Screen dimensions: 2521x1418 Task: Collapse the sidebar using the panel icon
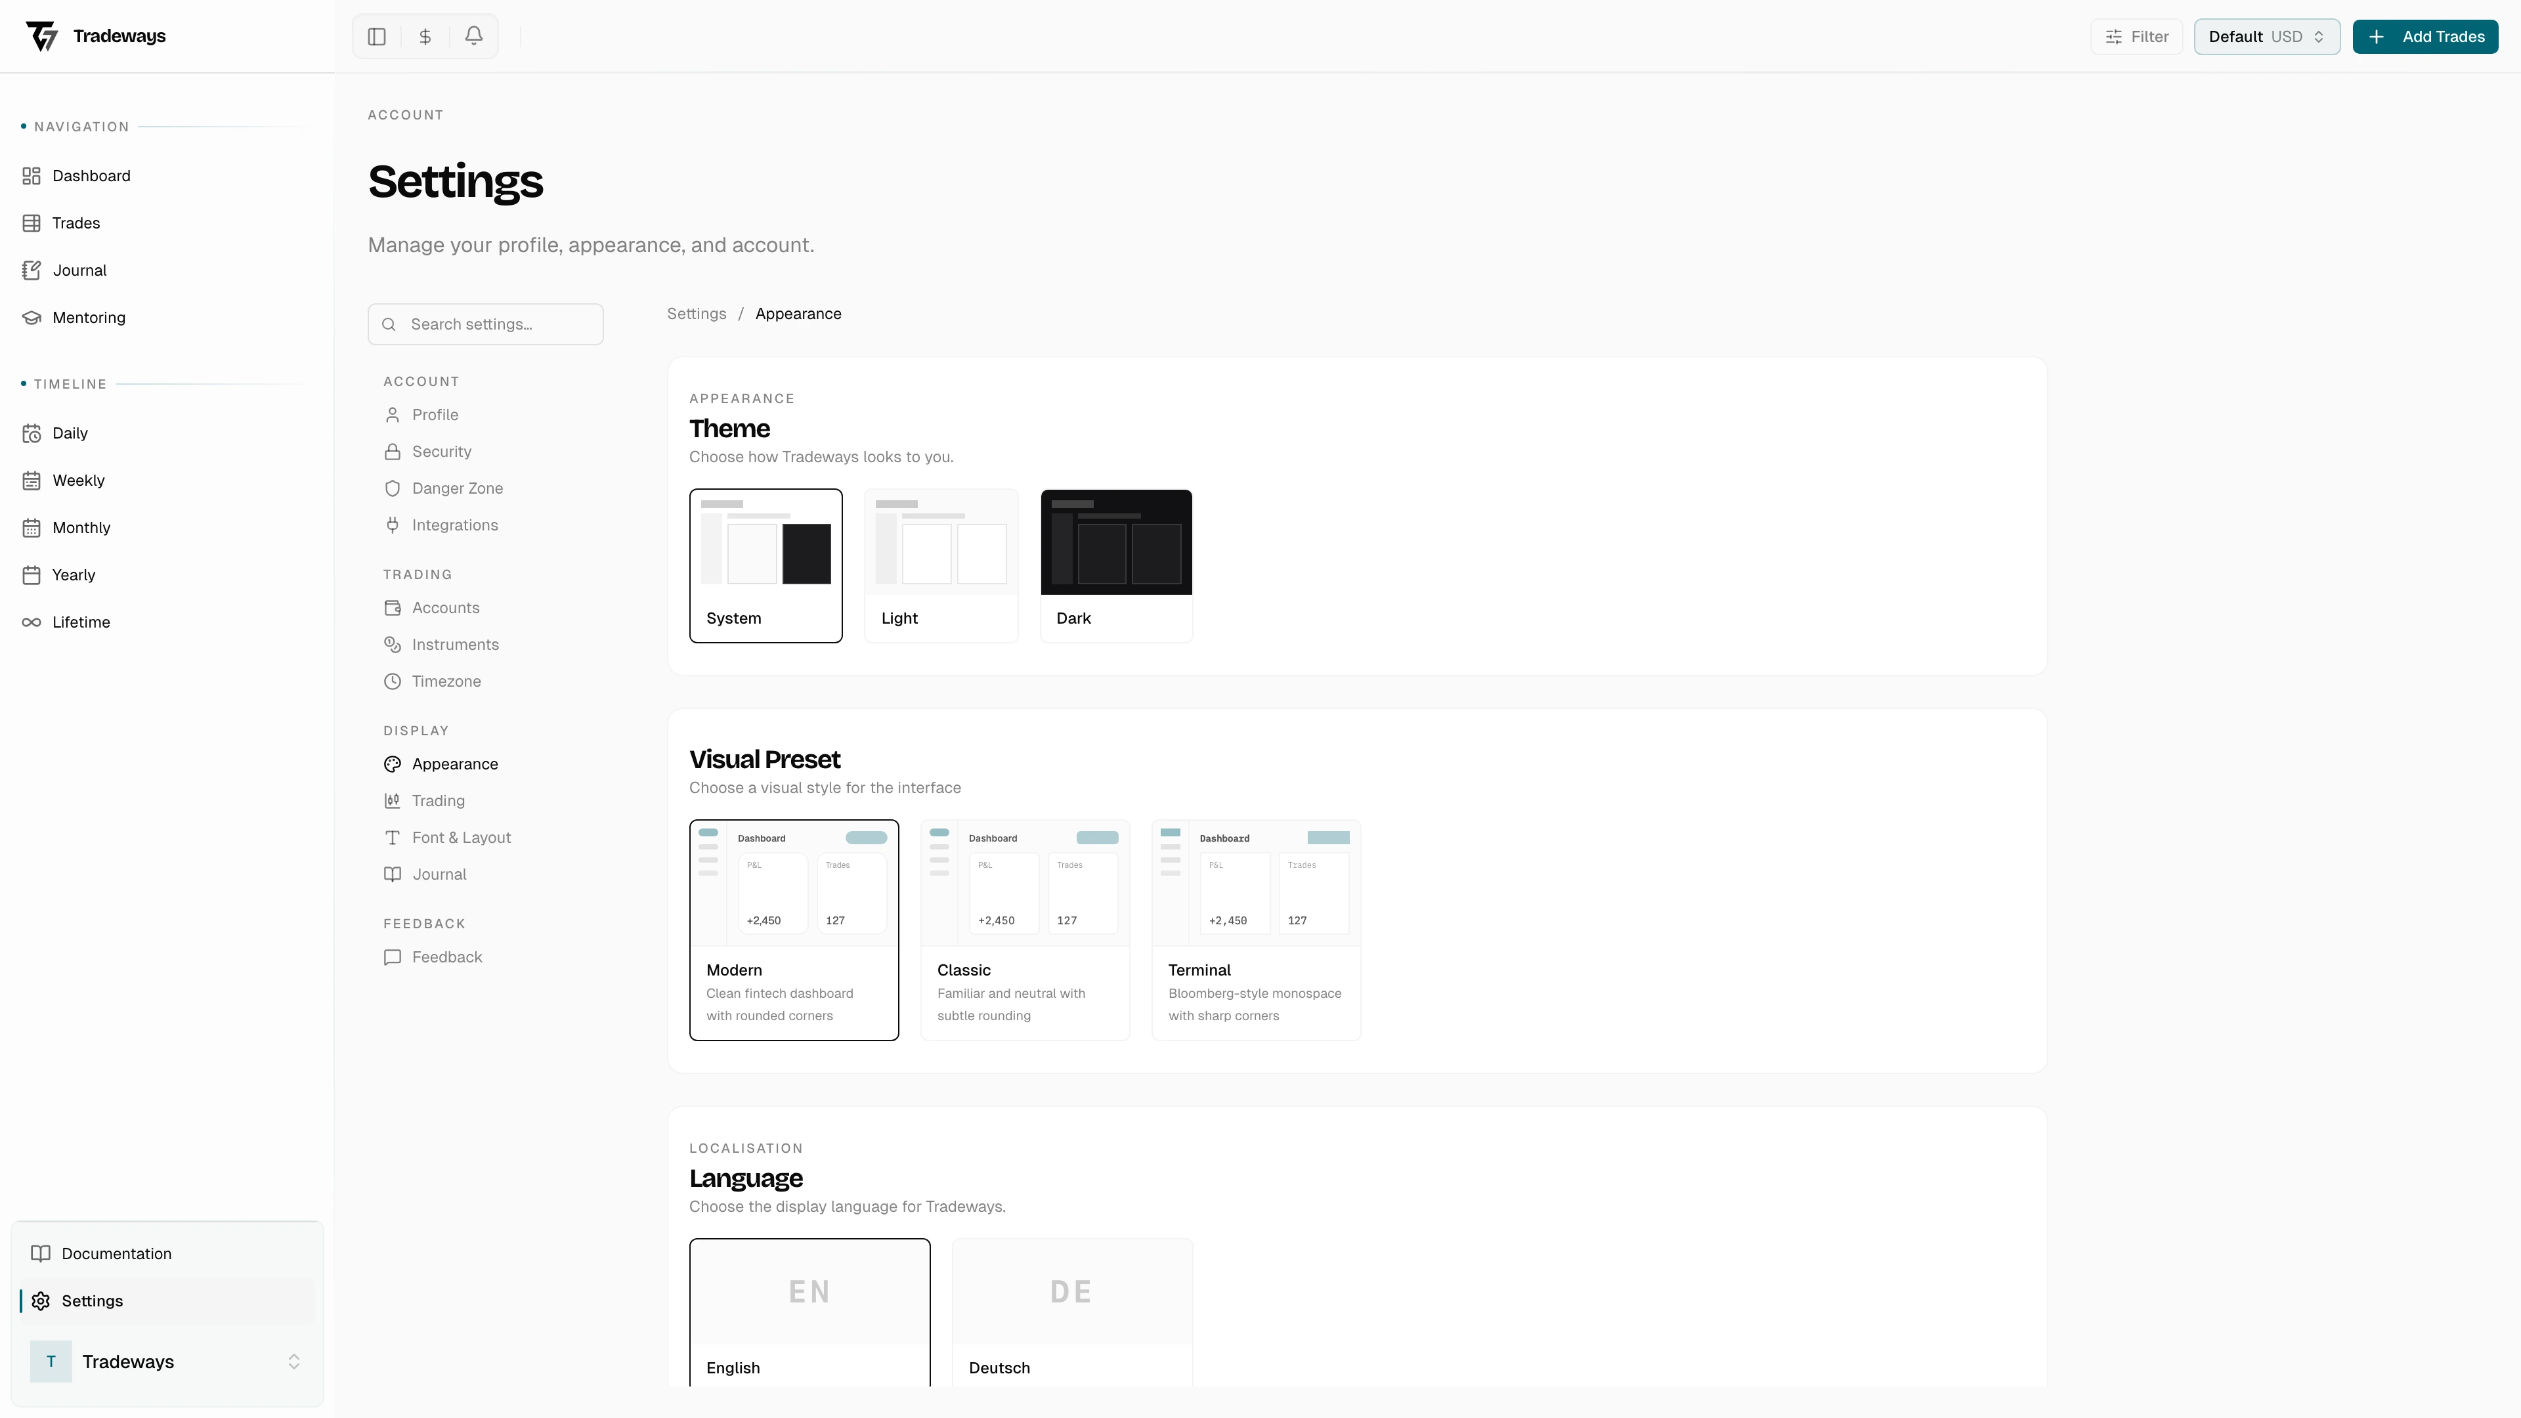pos(377,36)
